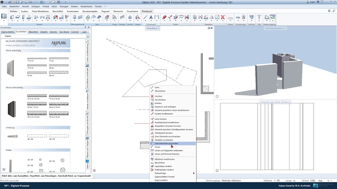The height and width of the screenshot is (189, 337).
Task: Expand dropdown below Filter icon
Action: [259, 21]
